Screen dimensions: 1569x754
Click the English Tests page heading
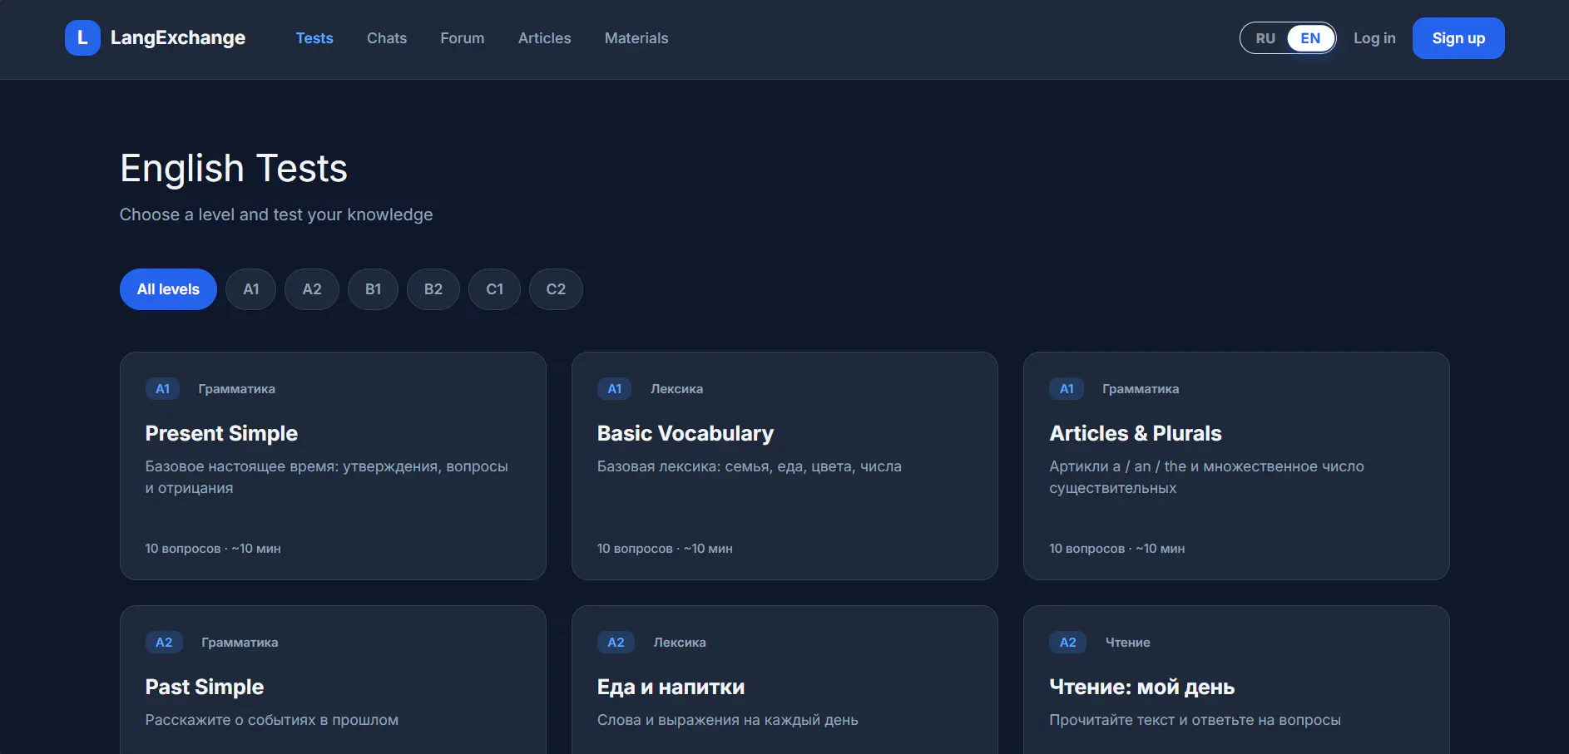pos(234,169)
